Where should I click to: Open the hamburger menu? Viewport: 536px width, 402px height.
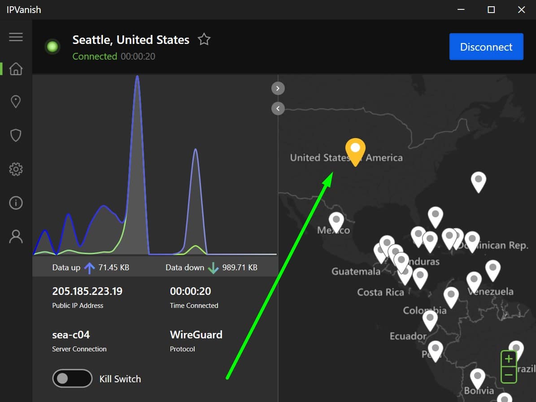pyautogui.click(x=16, y=37)
